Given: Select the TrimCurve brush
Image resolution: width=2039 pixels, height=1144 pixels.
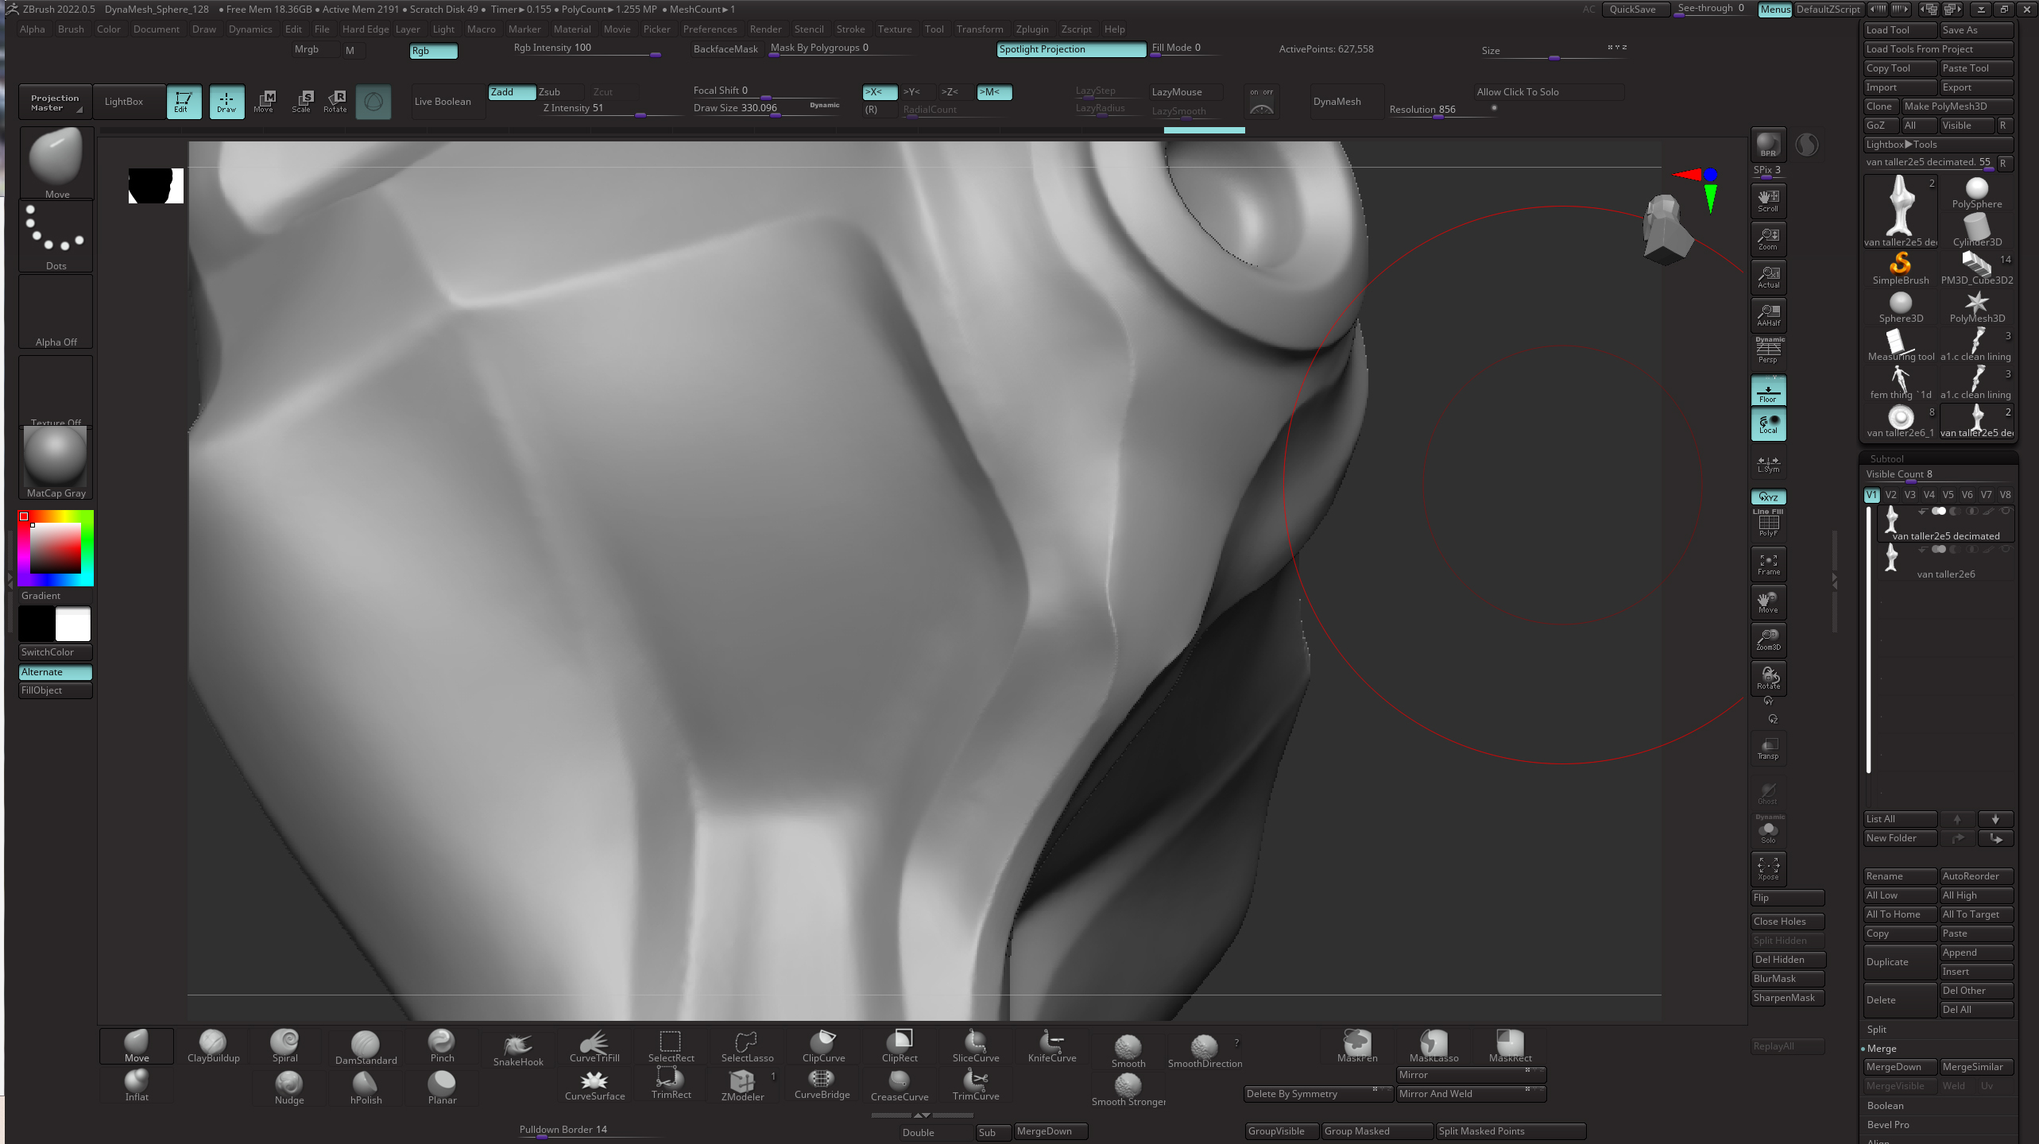Looking at the screenshot, I should click(976, 1084).
